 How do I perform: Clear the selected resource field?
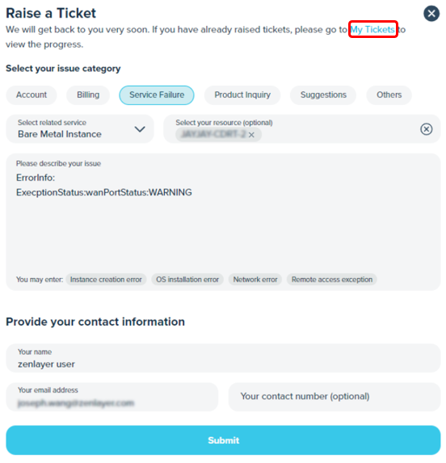click(x=427, y=129)
